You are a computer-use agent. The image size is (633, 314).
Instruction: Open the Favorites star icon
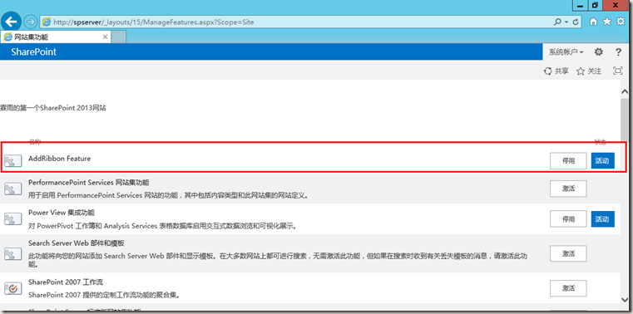[606, 22]
